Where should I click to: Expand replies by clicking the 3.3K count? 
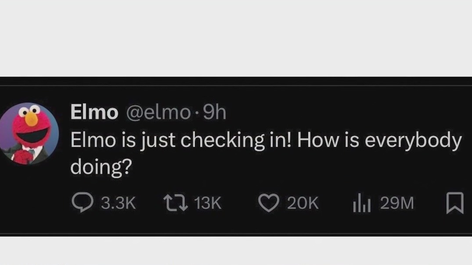click(x=119, y=202)
